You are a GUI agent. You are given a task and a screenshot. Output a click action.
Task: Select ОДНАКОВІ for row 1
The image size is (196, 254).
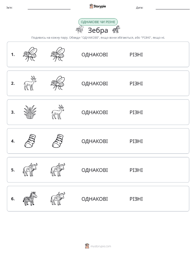coord(95,55)
